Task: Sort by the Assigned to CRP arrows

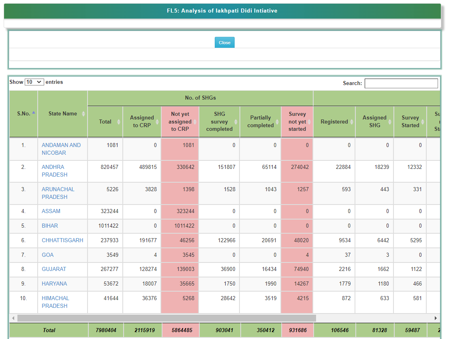Action: 157,122
